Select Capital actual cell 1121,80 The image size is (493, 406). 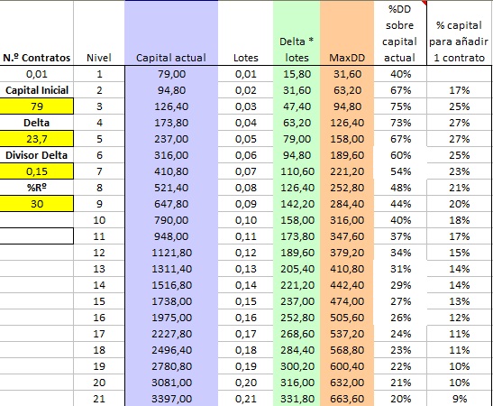coord(171,253)
